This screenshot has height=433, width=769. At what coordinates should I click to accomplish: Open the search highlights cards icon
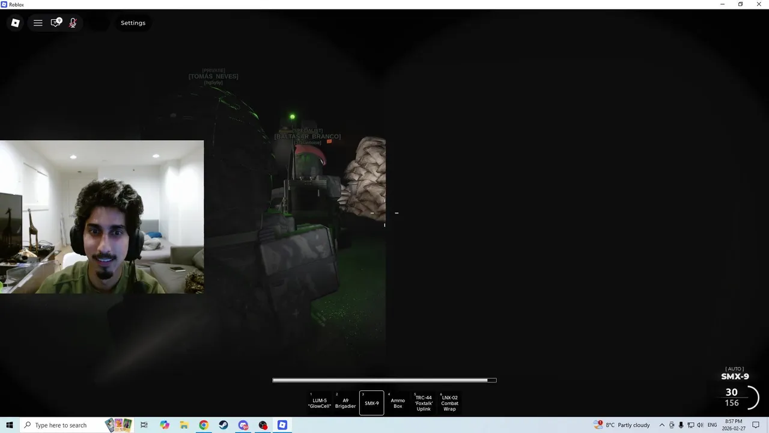pos(119,425)
